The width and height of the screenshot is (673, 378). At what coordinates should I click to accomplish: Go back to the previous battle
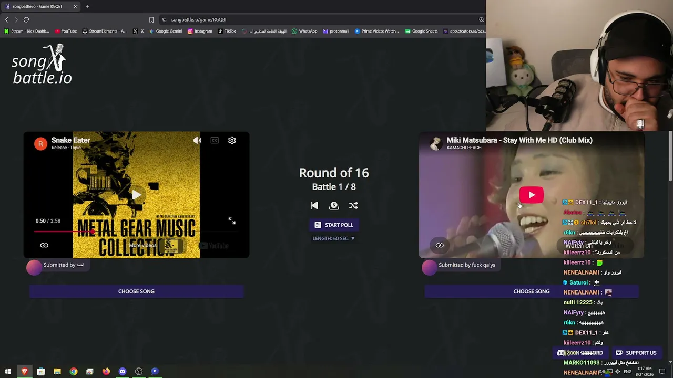pyautogui.click(x=314, y=206)
